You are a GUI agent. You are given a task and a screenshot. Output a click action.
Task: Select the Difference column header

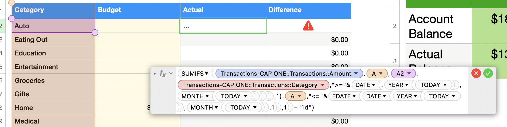click(308, 10)
